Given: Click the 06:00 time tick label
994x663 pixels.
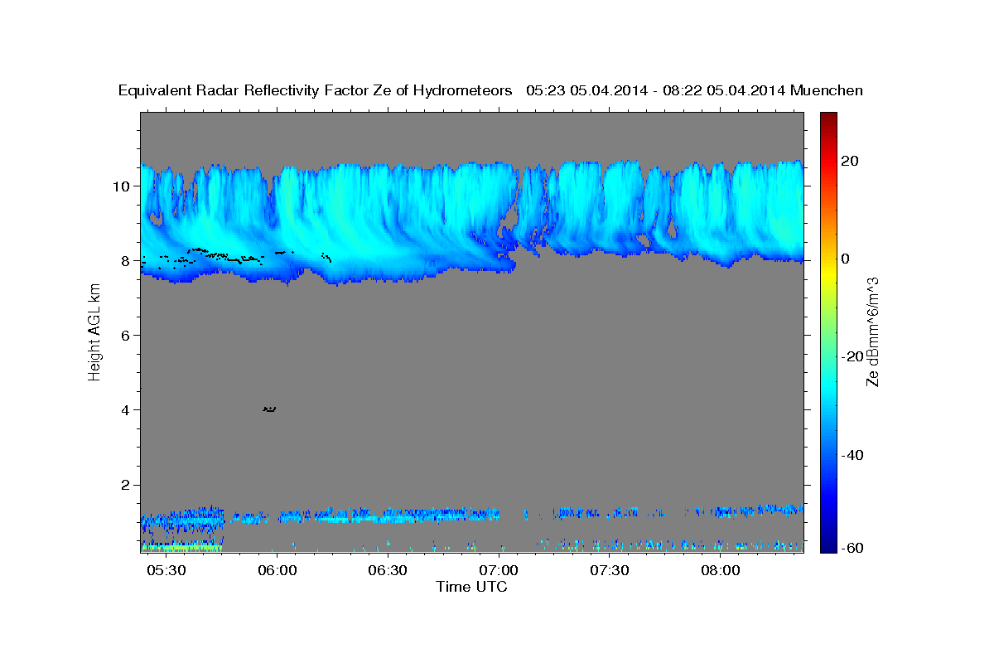Looking at the screenshot, I should (277, 571).
